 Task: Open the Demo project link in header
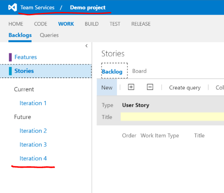click(88, 7)
